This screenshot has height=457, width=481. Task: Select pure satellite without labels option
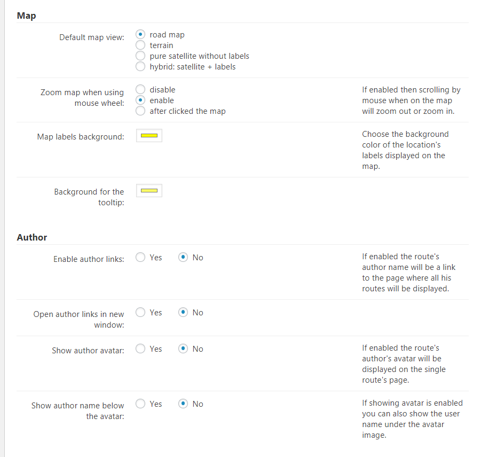tap(140, 56)
